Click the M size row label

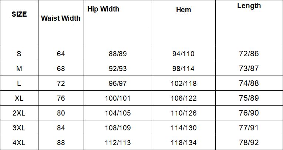[19, 69]
